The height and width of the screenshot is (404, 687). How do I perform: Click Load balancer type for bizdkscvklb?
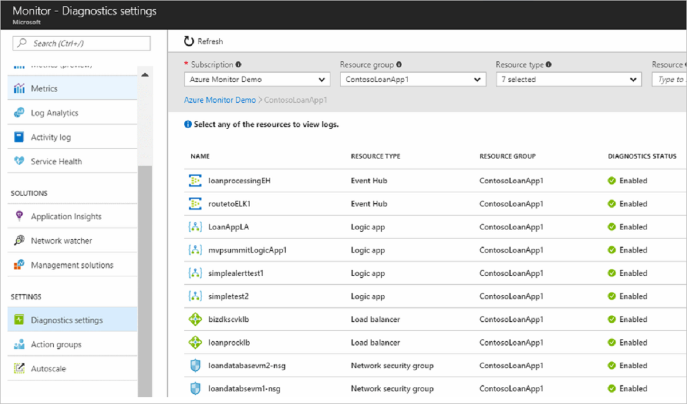(x=376, y=319)
